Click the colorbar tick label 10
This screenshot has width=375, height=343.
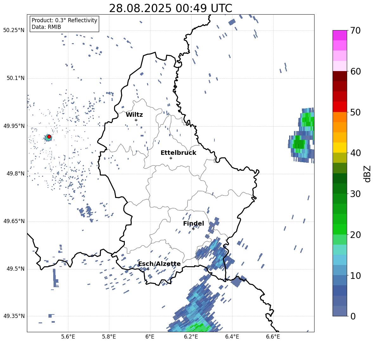(355, 276)
